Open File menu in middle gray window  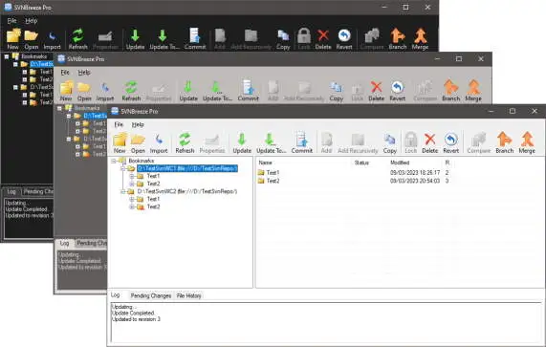(x=65, y=73)
